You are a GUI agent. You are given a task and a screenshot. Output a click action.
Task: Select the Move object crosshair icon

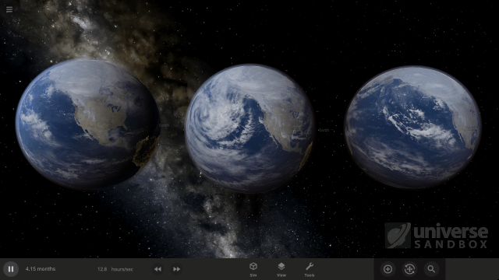click(x=409, y=269)
